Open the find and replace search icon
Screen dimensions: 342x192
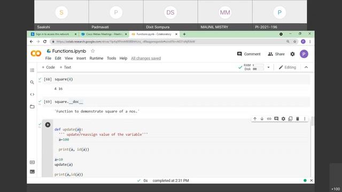[32, 82]
